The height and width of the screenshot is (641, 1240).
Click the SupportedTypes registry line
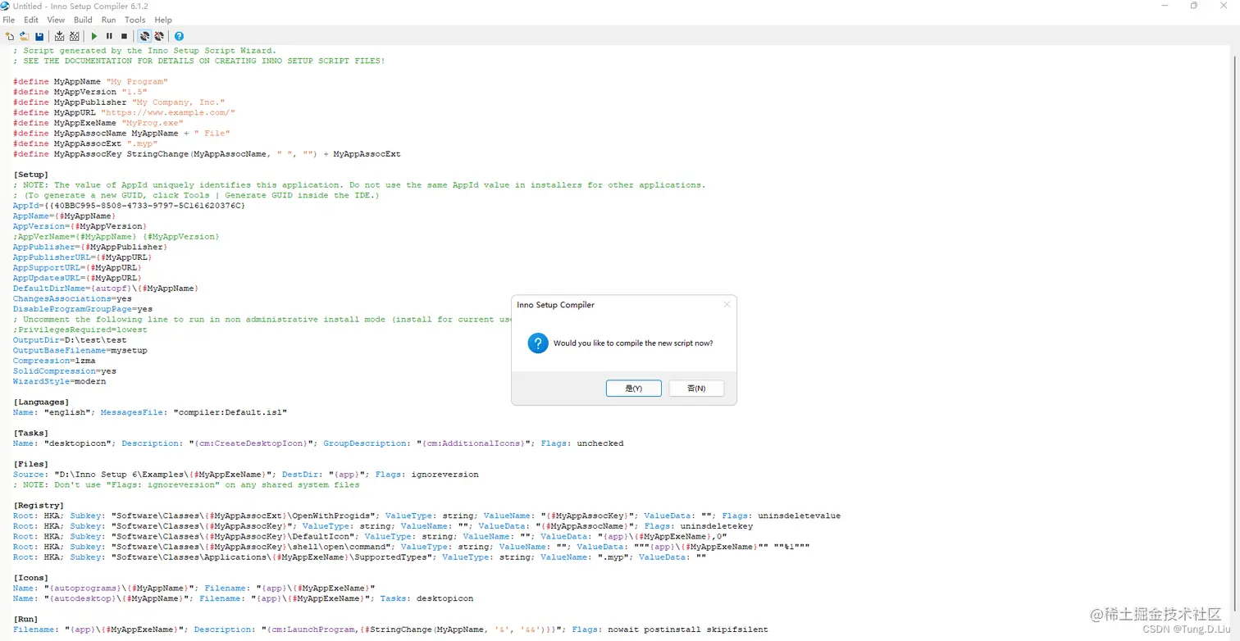point(359,557)
